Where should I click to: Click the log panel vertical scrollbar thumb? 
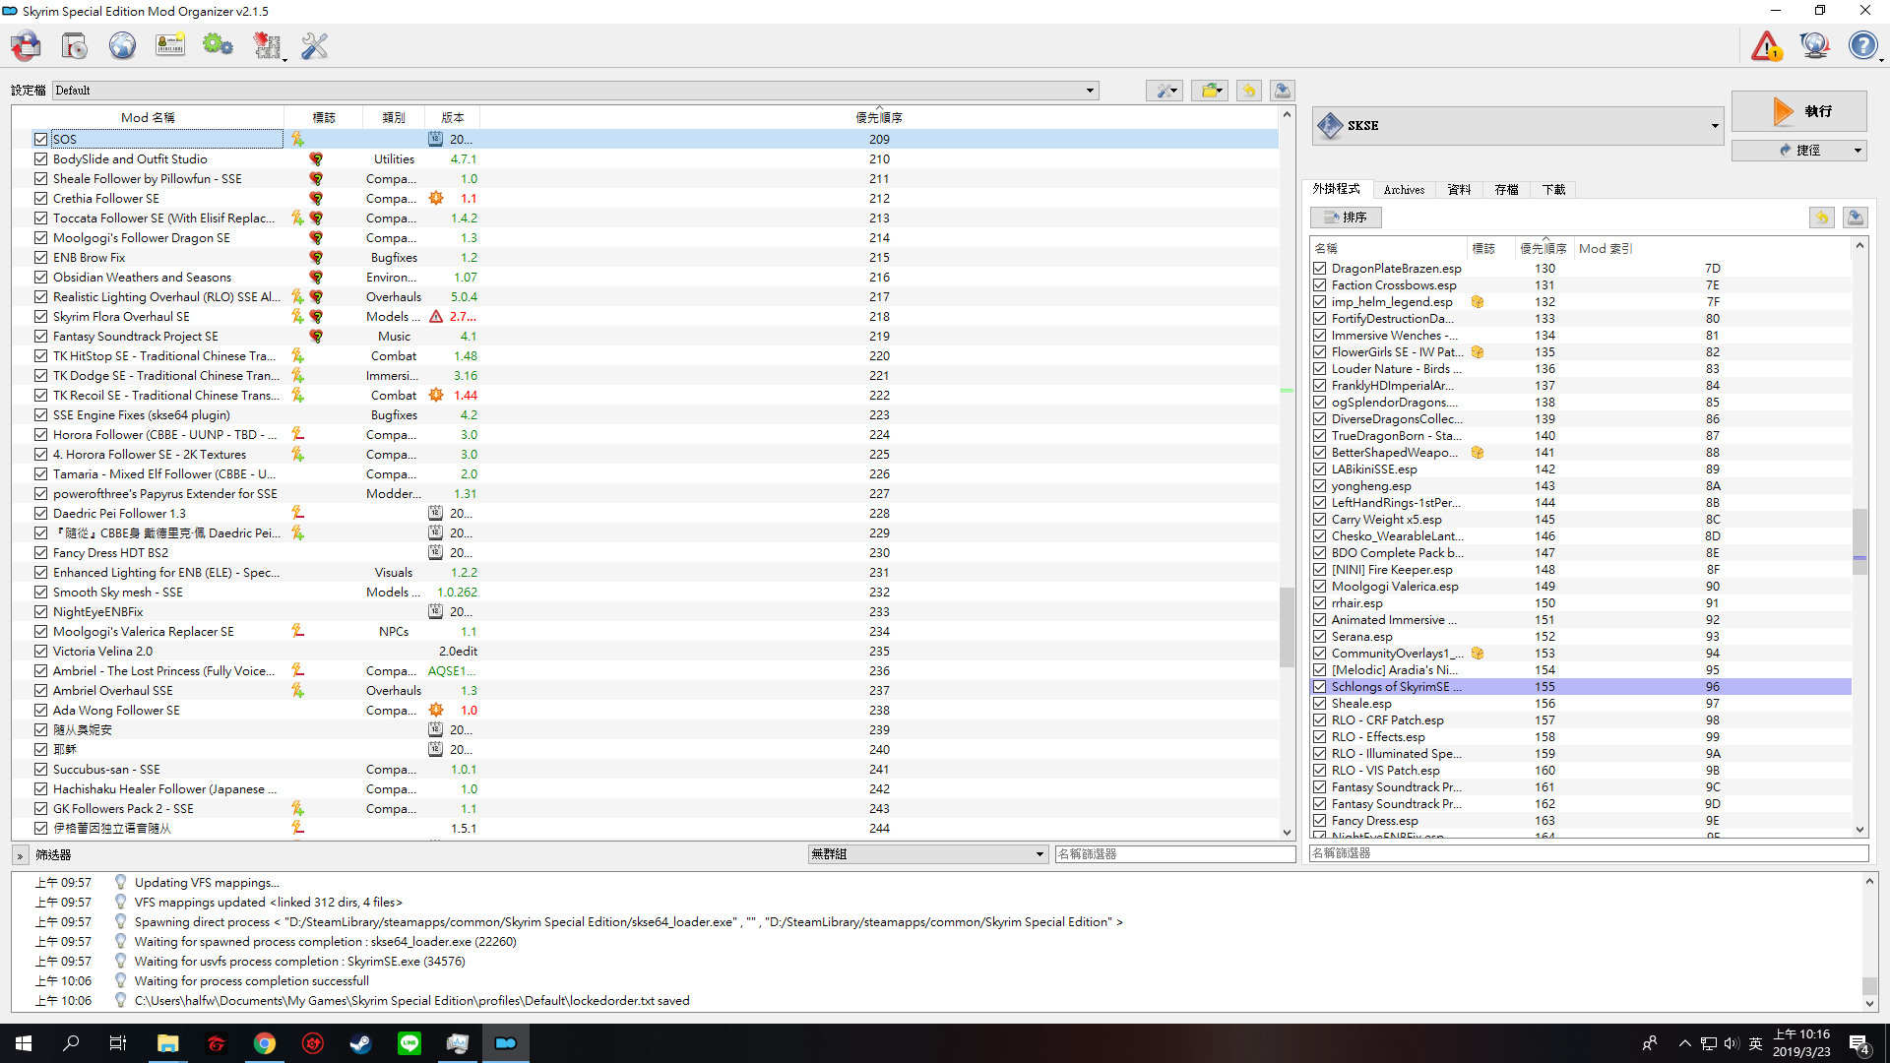coord(1869,985)
